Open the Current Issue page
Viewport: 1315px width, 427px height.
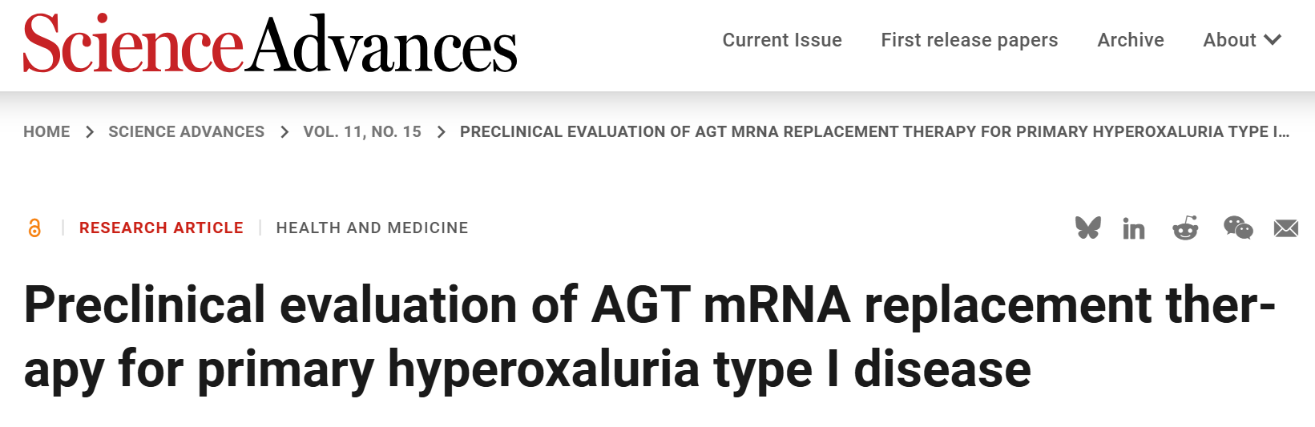[x=782, y=40]
